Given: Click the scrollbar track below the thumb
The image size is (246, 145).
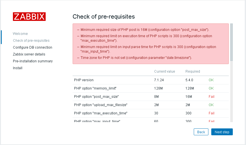Looking at the screenshot, I should click(x=231, y=92).
